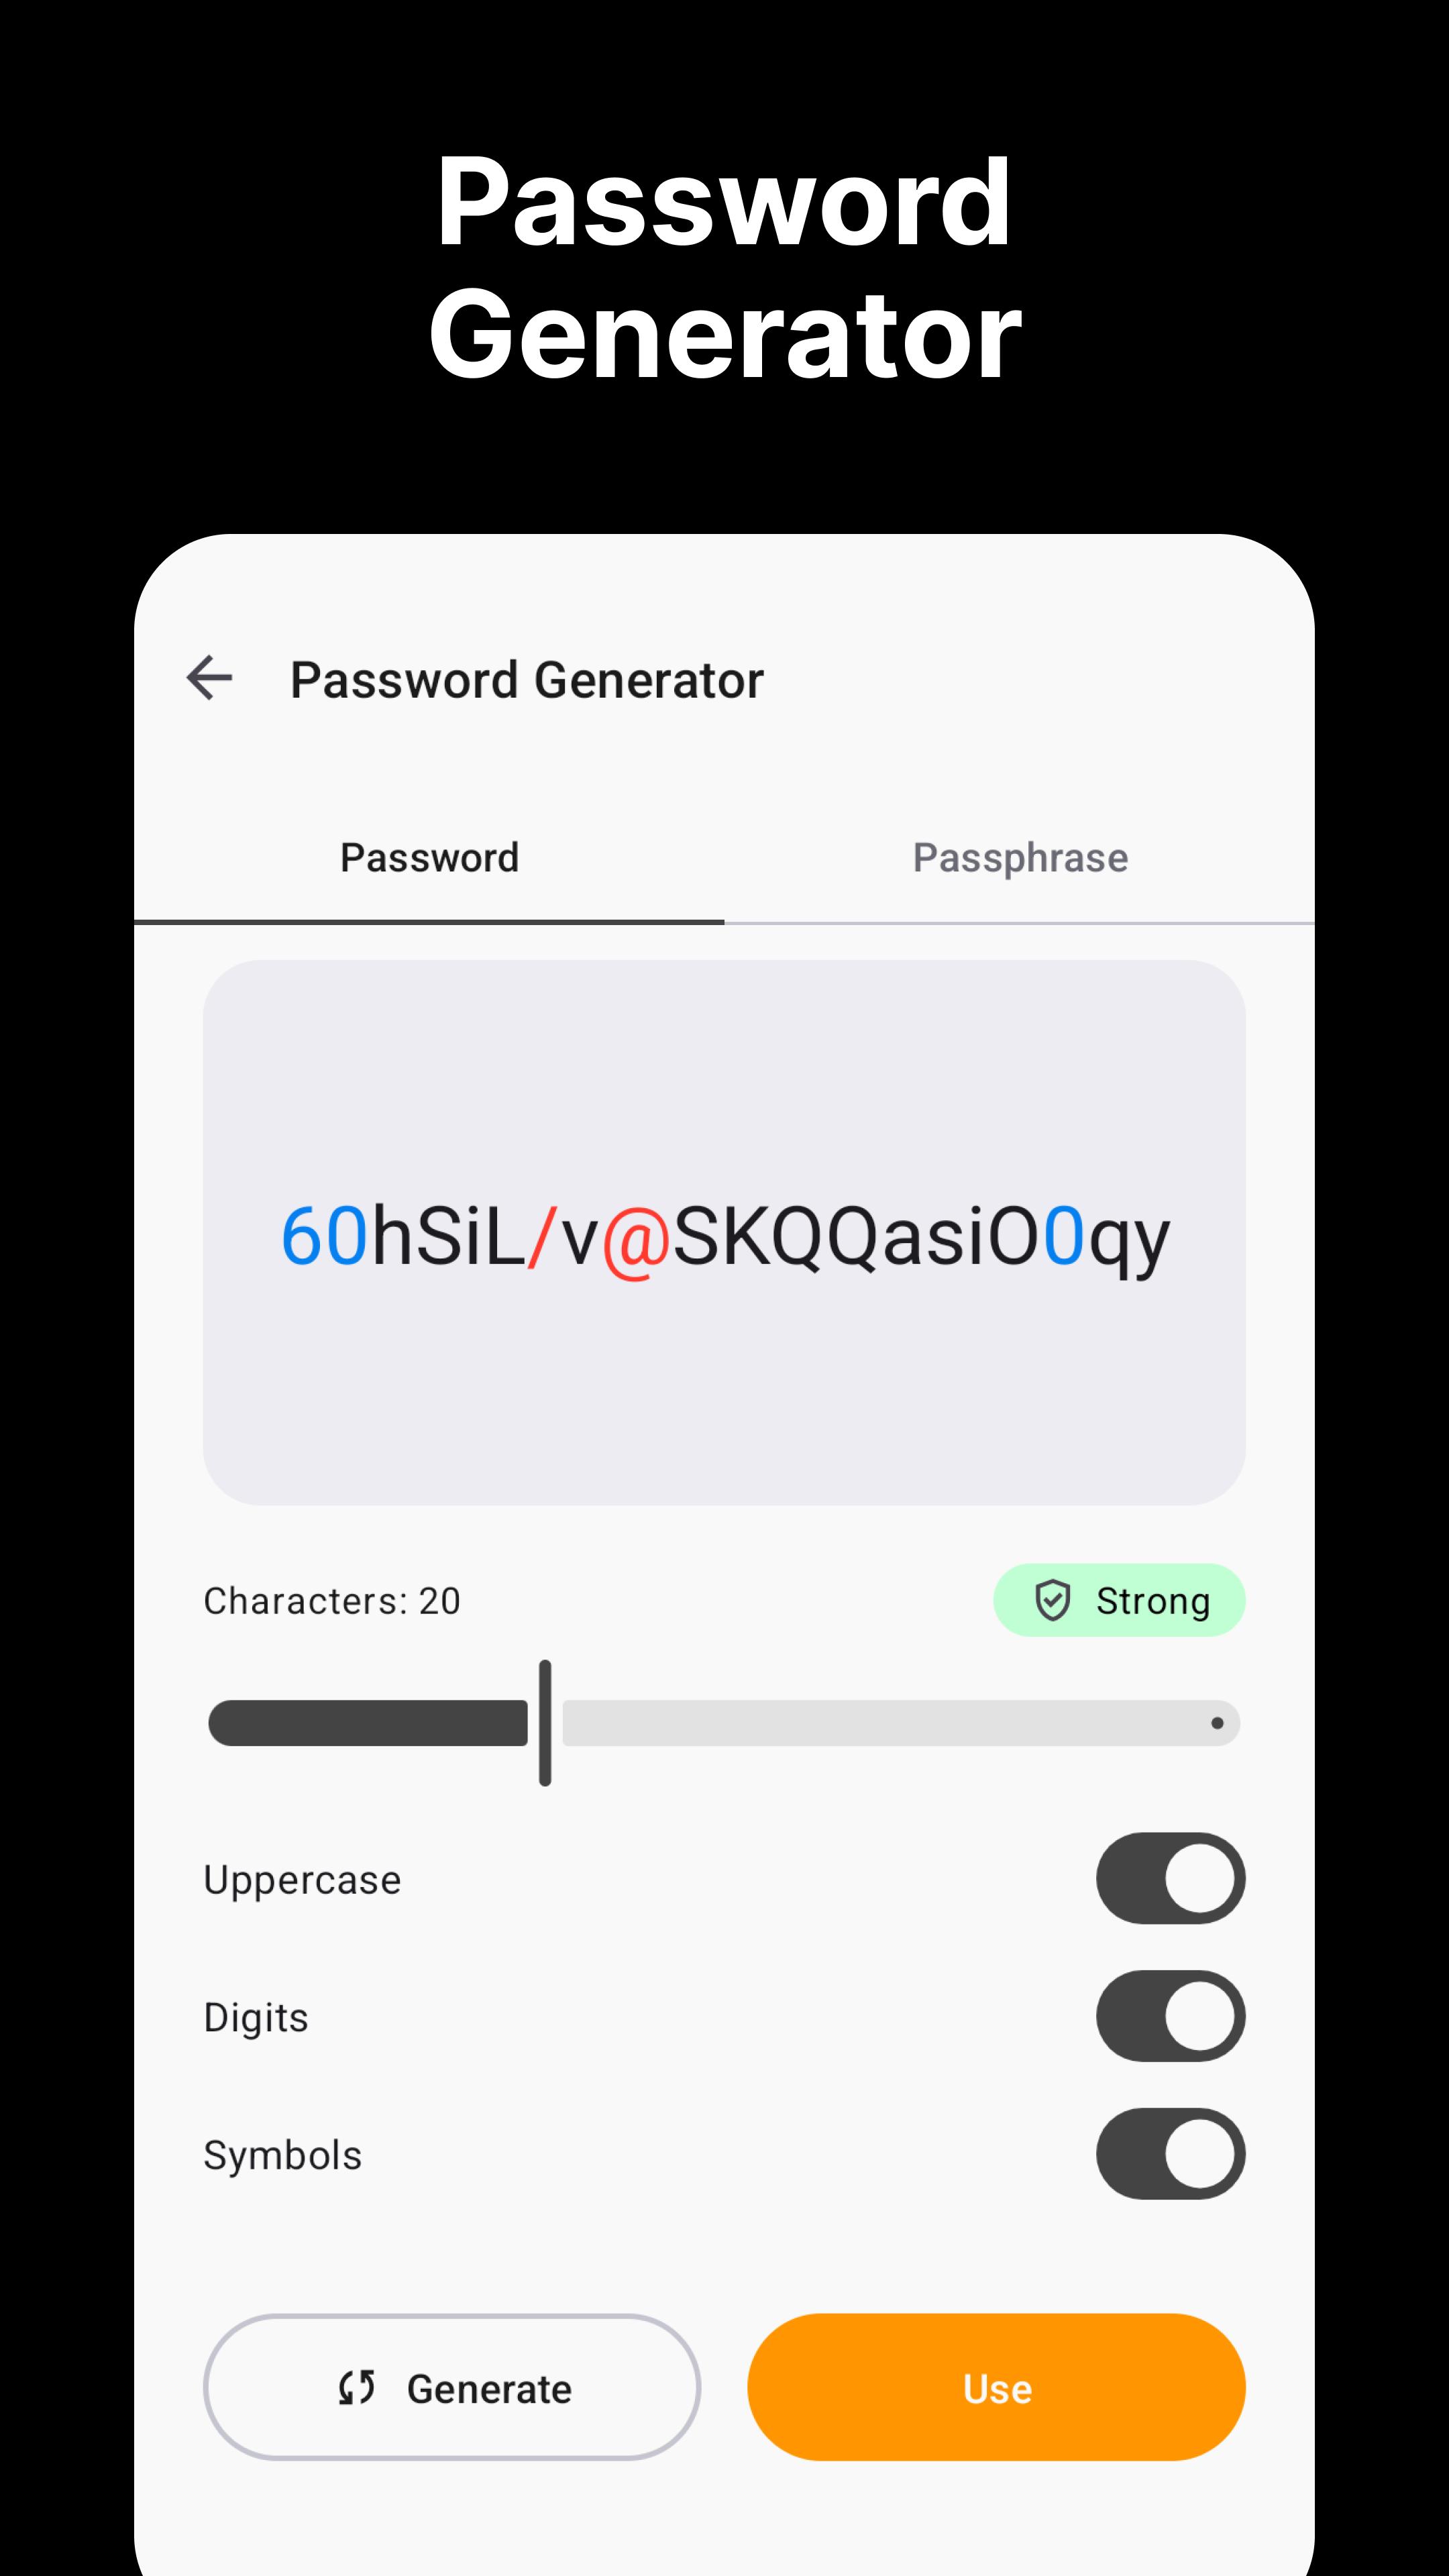Tap the back arrow icon
This screenshot has height=2576, width=1449.
[x=209, y=678]
